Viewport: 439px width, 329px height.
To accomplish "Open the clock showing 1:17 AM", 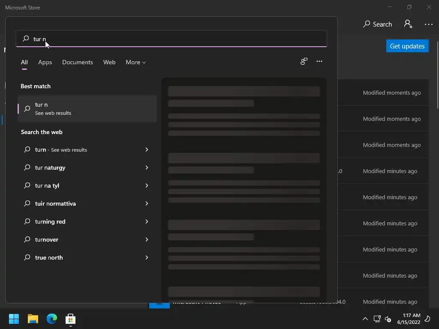I will pyautogui.click(x=409, y=319).
